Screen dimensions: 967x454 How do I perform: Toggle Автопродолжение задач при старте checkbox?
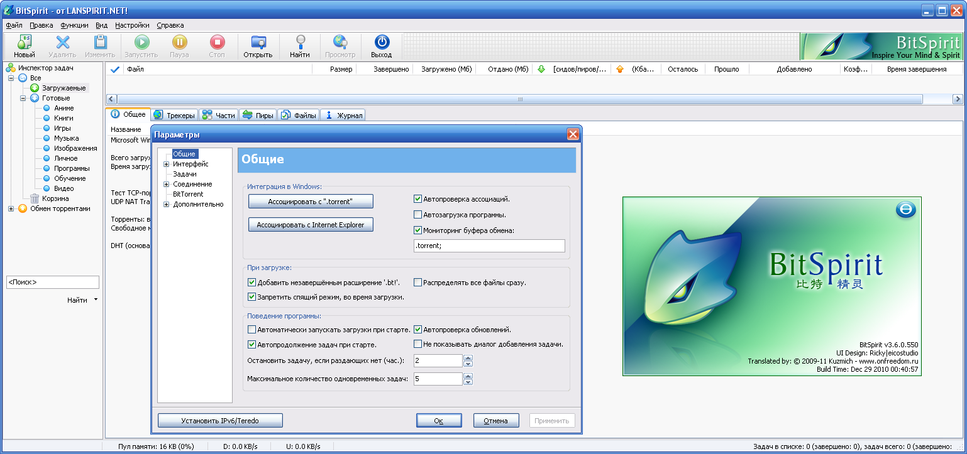pos(252,345)
